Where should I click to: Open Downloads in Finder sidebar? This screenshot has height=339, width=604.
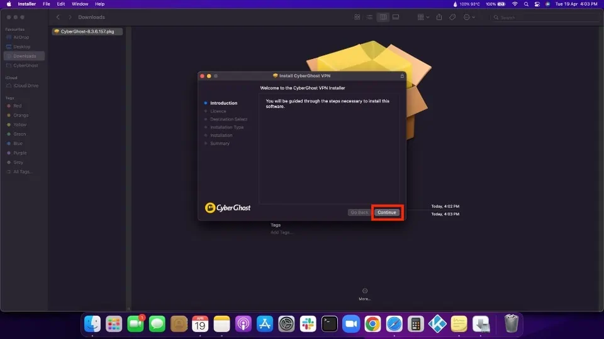pyautogui.click(x=25, y=56)
